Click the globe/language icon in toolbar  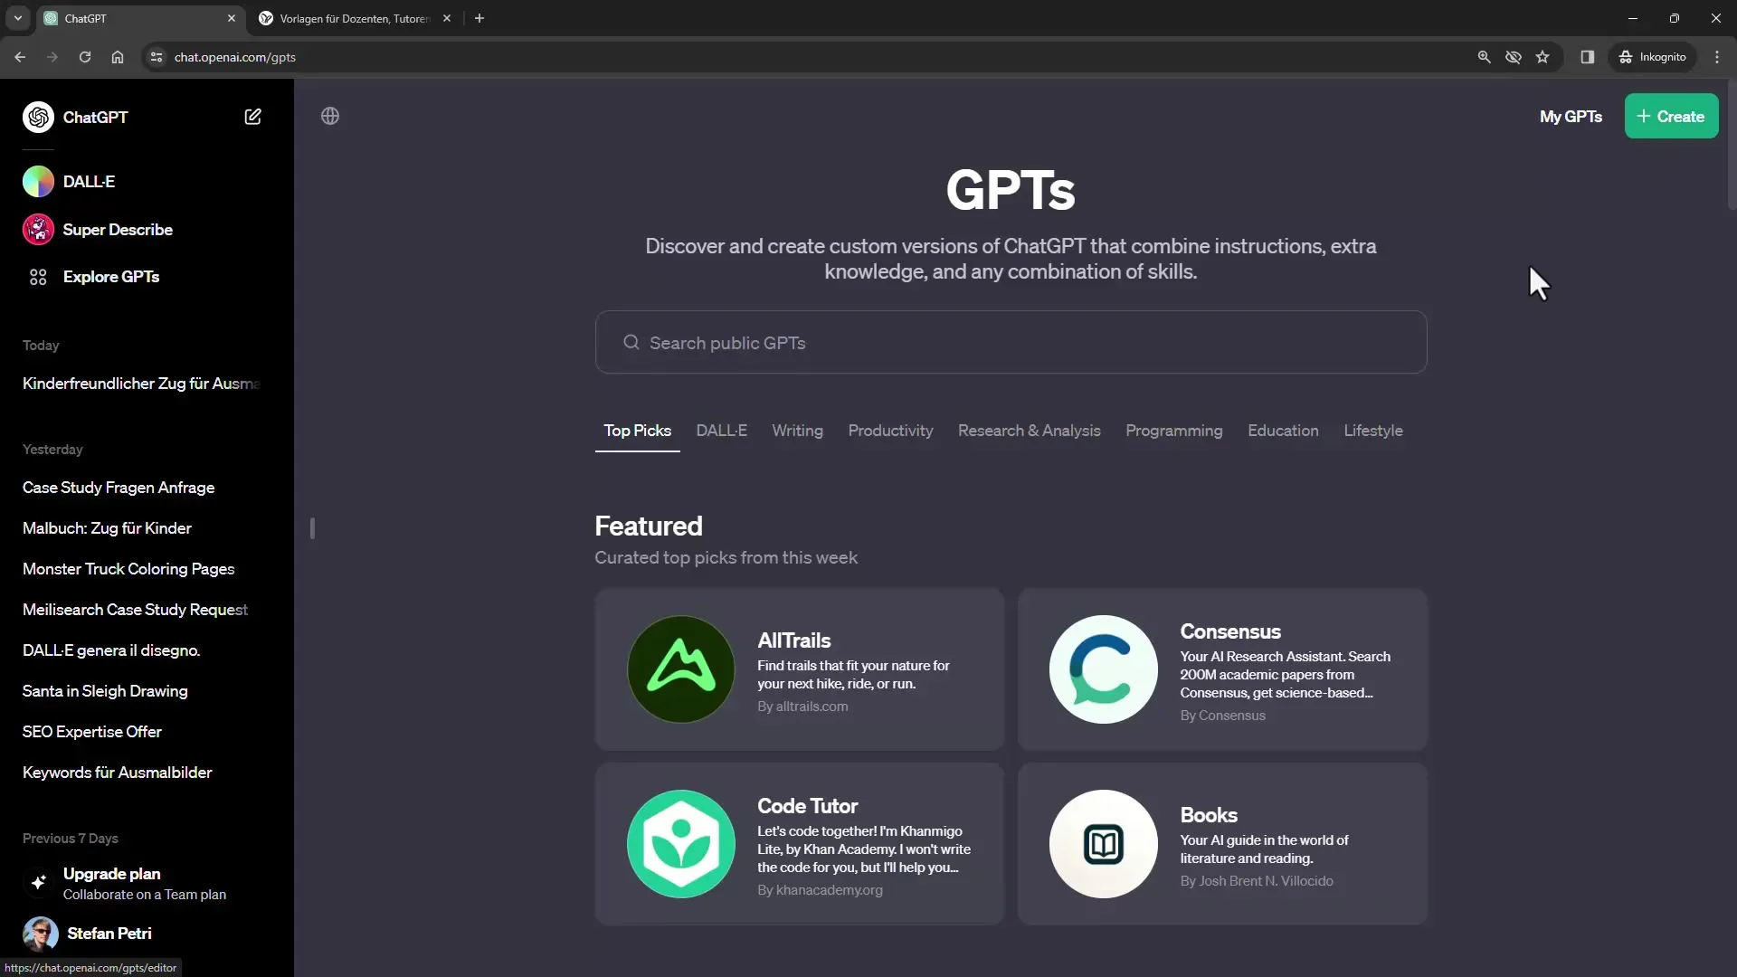(x=330, y=116)
